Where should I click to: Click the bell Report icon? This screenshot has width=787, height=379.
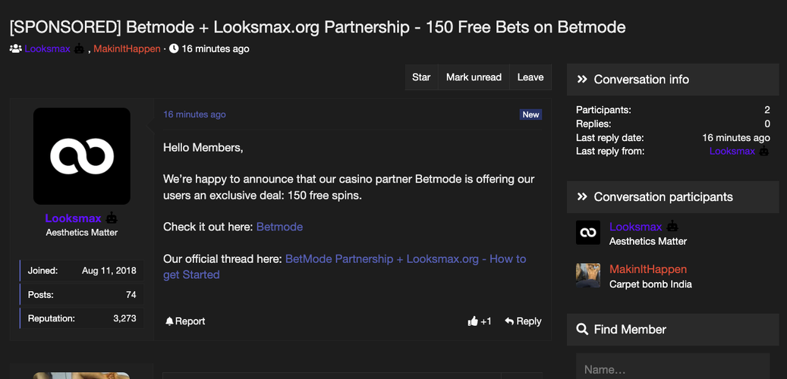(x=169, y=321)
